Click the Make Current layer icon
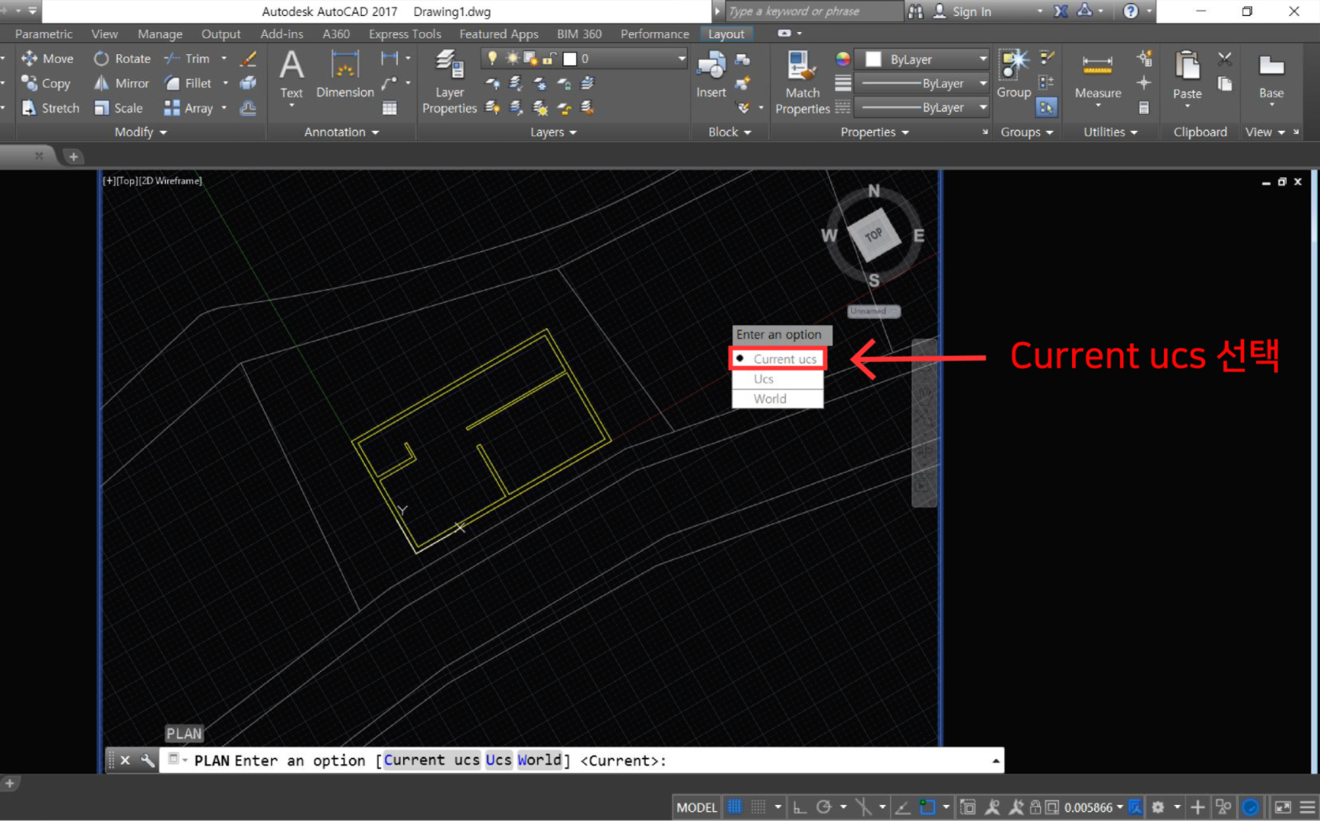The width and height of the screenshot is (1320, 821). [587, 83]
